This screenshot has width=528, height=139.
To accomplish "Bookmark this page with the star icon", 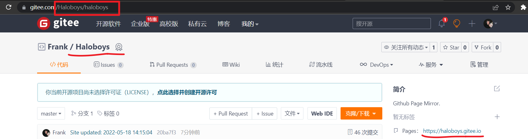I will click(508, 7).
